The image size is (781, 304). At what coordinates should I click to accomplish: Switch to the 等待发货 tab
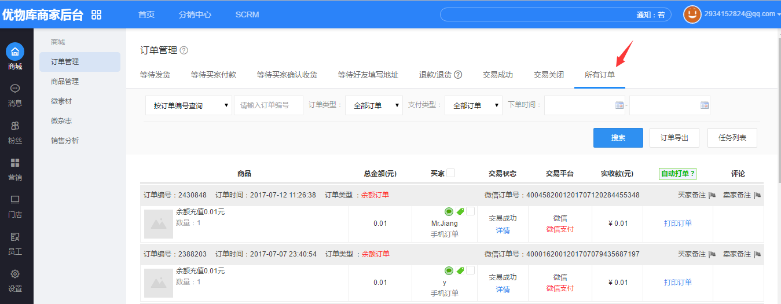155,75
